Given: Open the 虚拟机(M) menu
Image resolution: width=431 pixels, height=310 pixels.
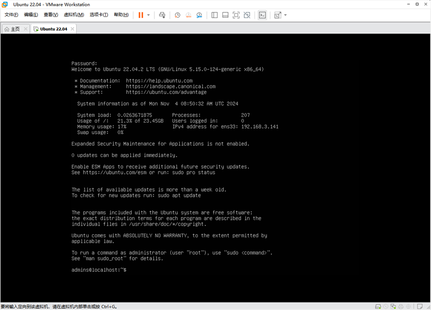Looking at the screenshot, I should (74, 15).
